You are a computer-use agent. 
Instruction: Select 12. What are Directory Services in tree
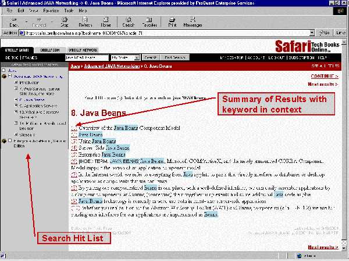(39, 114)
